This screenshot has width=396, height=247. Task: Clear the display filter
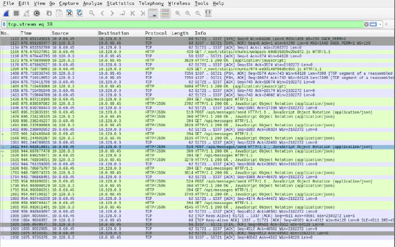[366, 24]
